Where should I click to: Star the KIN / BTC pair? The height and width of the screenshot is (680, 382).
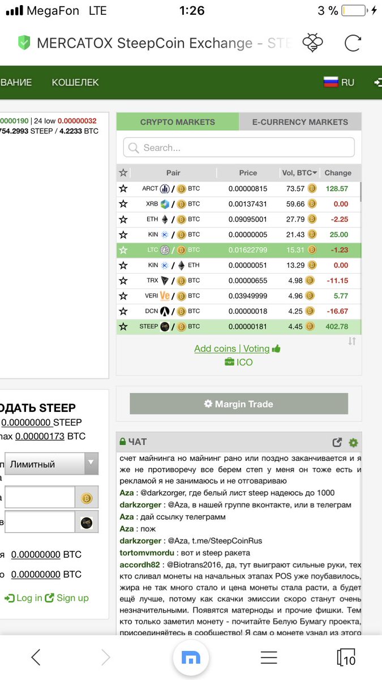[123, 235]
